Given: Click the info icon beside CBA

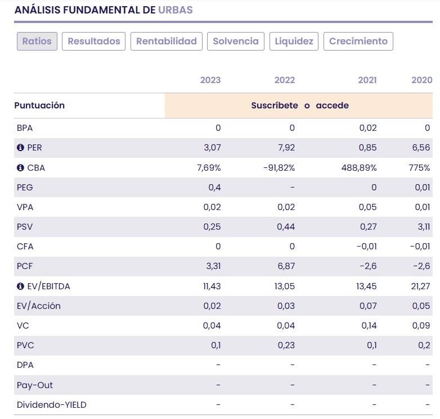Looking at the screenshot, I should point(21,167).
